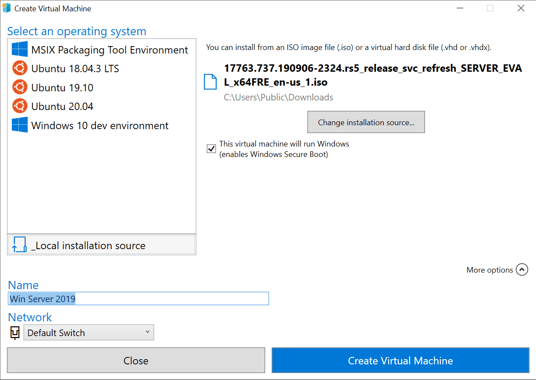Uncheck the Windows Secure Boot checkbox

pos(211,149)
